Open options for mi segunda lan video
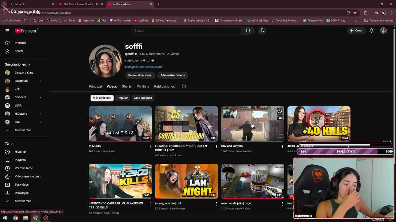 (x=216, y=204)
